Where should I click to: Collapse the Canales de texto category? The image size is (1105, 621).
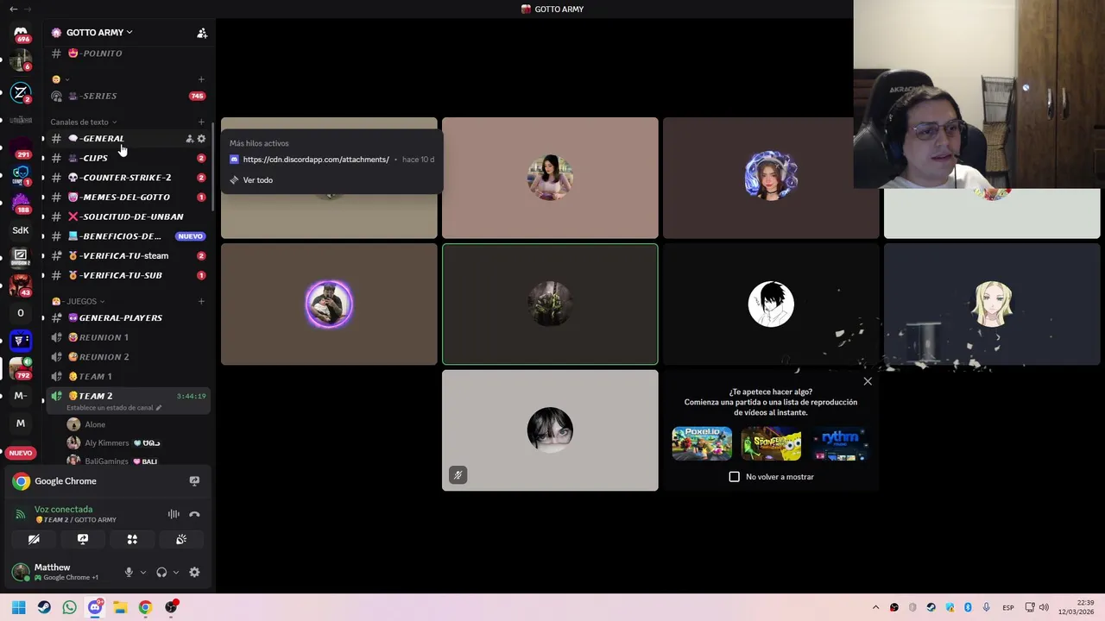point(83,122)
